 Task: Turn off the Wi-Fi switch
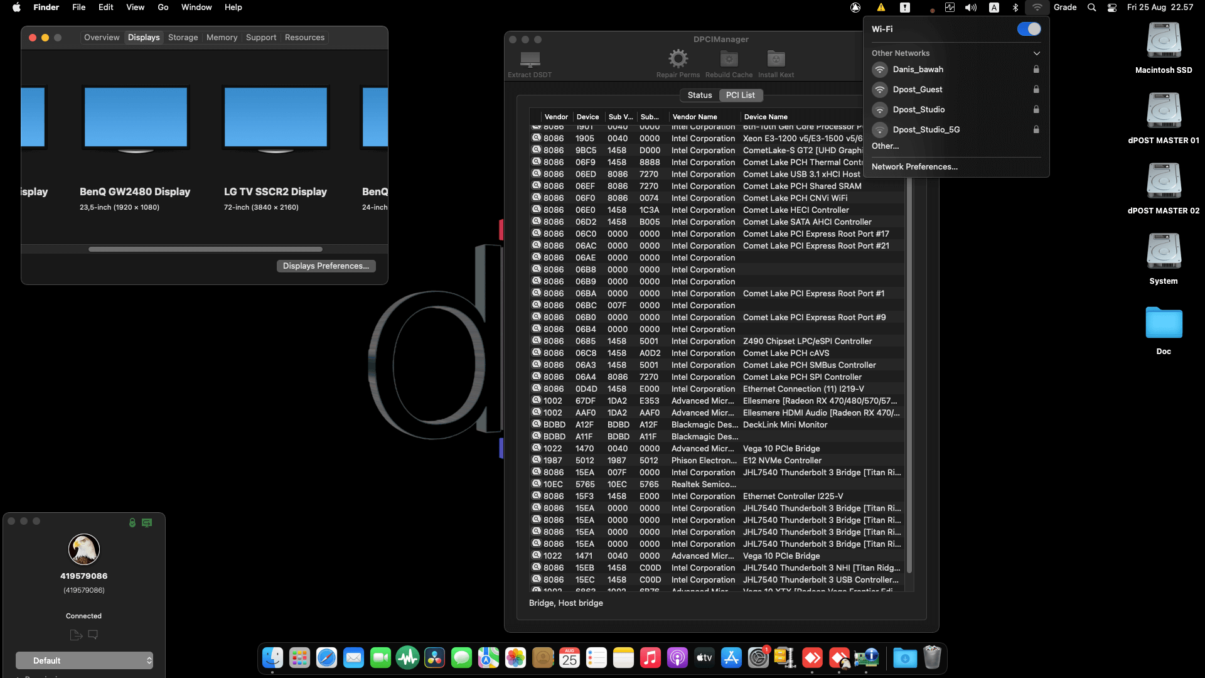1029,29
